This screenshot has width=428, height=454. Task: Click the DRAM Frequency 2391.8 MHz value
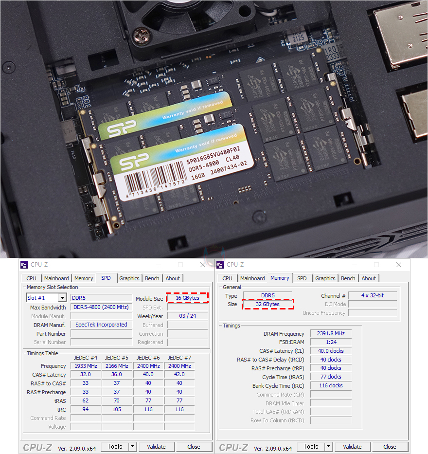pyautogui.click(x=331, y=333)
